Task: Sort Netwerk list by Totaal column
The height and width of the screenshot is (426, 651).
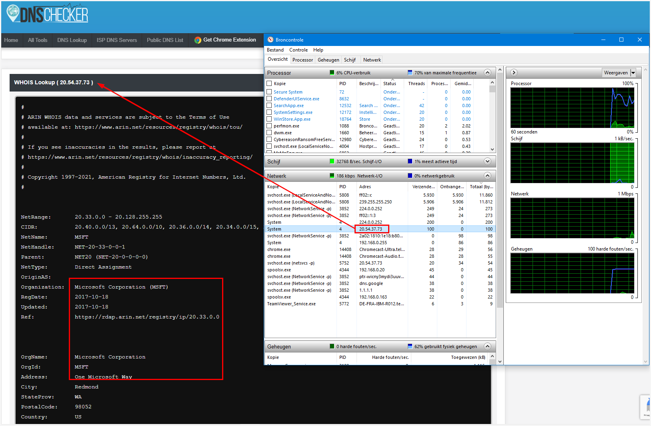Action: (x=481, y=187)
